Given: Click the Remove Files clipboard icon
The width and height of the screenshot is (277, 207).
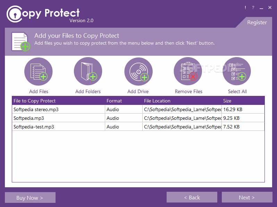Looking at the screenshot, I should [188, 71].
